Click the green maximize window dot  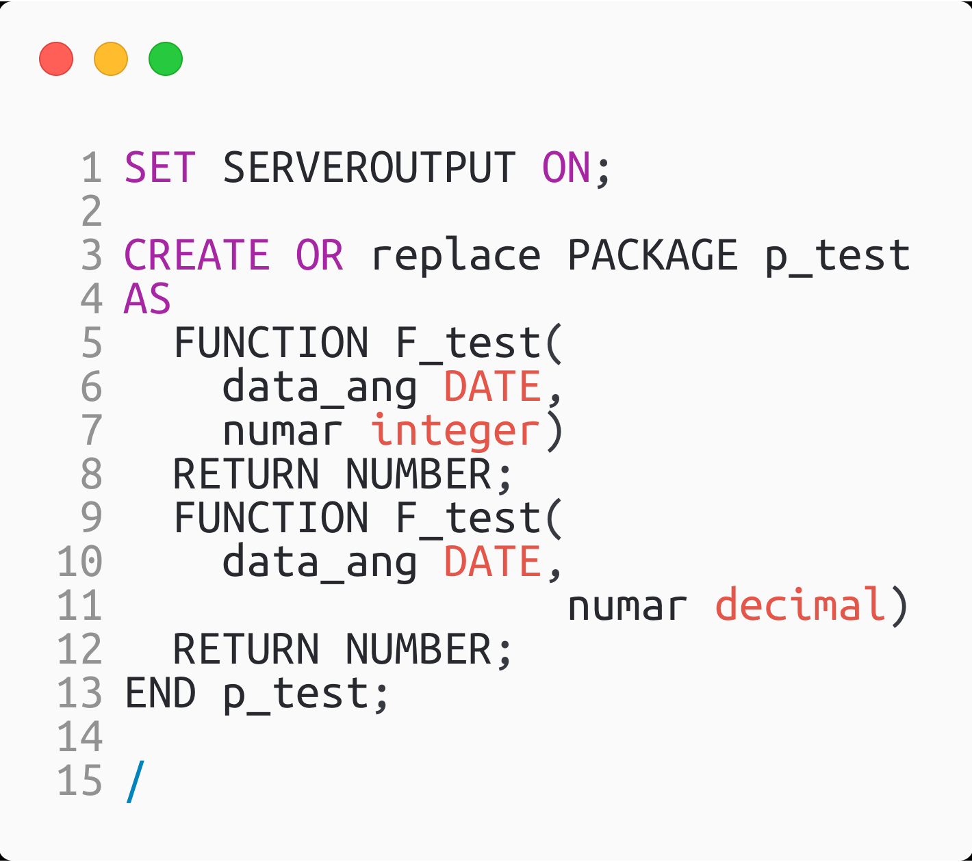tap(166, 59)
